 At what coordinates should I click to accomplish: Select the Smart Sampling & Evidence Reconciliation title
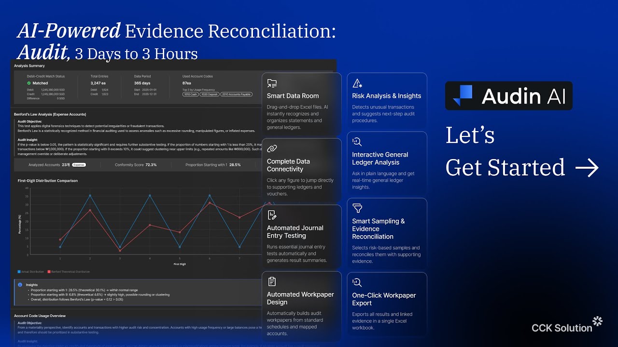coord(378,229)
